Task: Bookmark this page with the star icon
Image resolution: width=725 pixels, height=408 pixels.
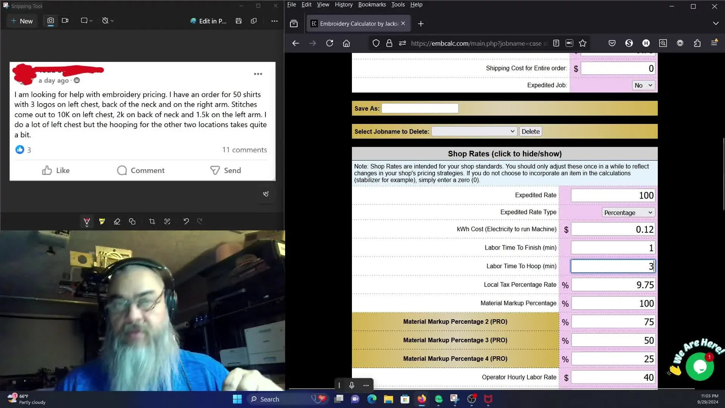Action: [583, 43]
